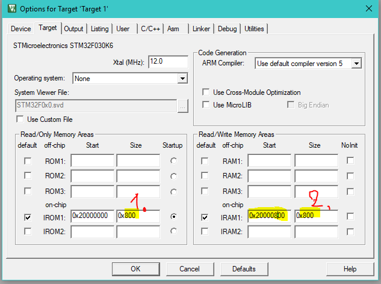
Task: Expand the Operating system dropdown
Action: click(182, 78)
